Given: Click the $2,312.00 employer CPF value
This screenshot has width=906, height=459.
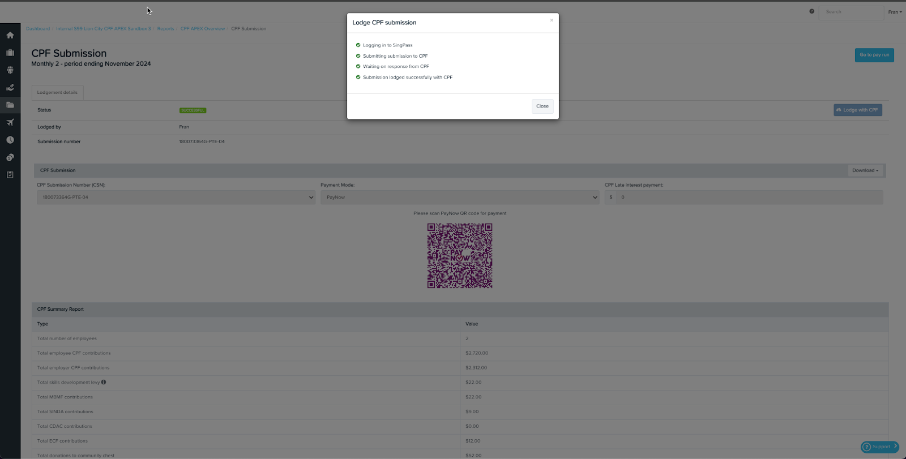Looking at the screenshot, I should point(476,368).
